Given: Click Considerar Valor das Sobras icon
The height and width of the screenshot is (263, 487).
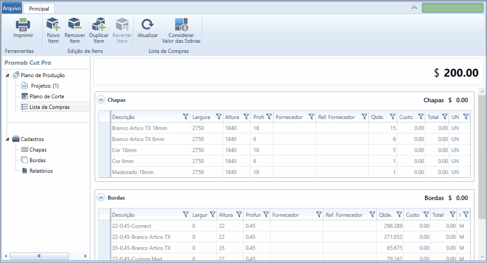Looking at the screenshot, I should (181, 25).
